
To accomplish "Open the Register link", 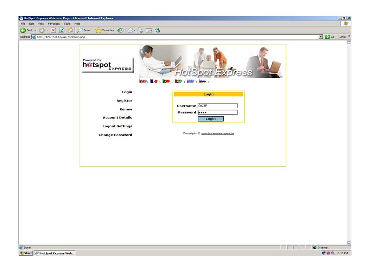I will (x=124, y=100).
